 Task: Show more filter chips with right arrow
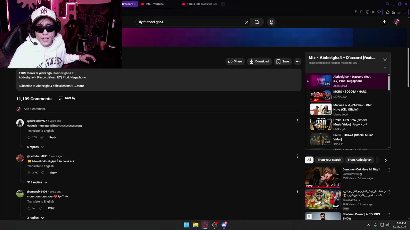coord(386,160)
